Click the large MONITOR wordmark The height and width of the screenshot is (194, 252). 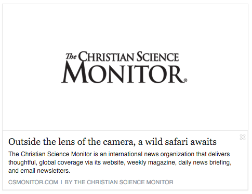123,74
